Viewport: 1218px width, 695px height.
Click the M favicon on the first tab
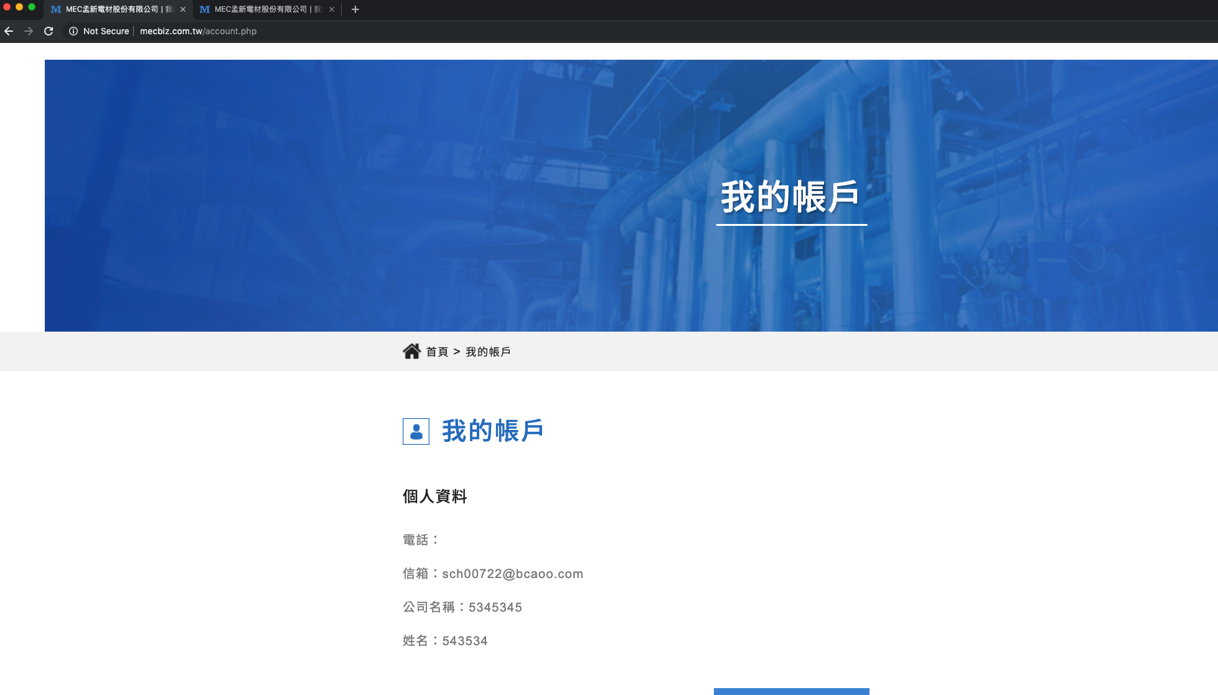click(56, 9)
